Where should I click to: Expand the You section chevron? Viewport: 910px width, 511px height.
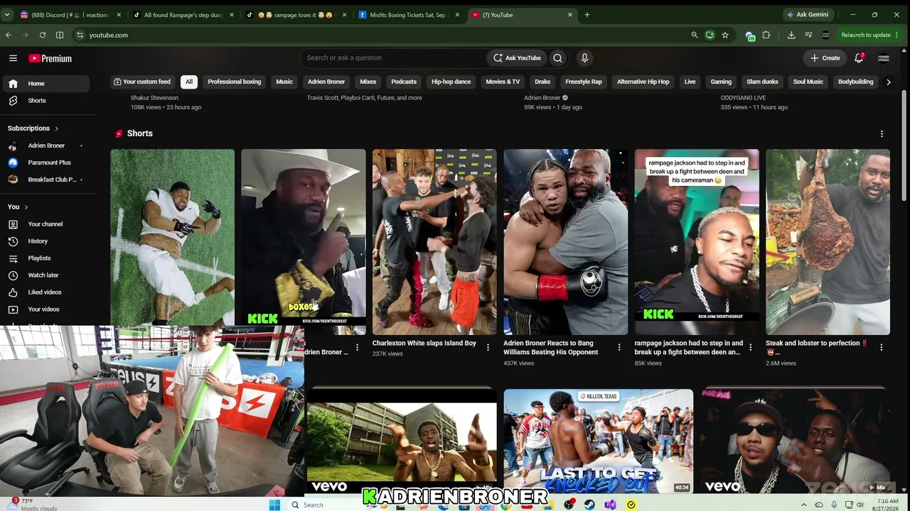pyautogui.click(x=26, y=207)
